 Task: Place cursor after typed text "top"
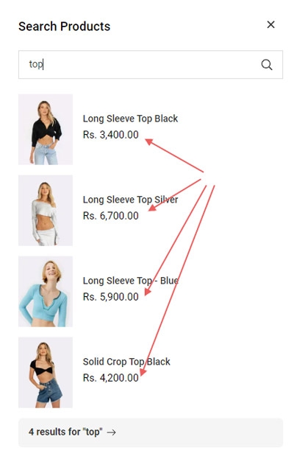click(x=43, y=64)
